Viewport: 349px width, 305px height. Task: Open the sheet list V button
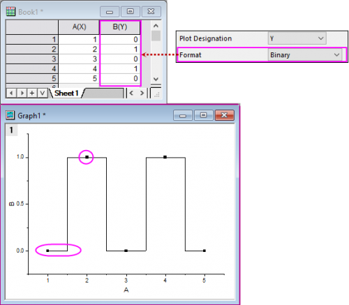[43, 94]
